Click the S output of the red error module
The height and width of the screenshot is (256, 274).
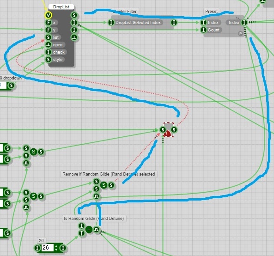[174, 130]
